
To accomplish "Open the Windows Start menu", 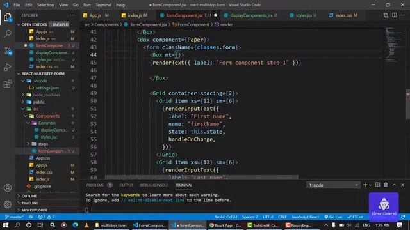I will 6,225.
